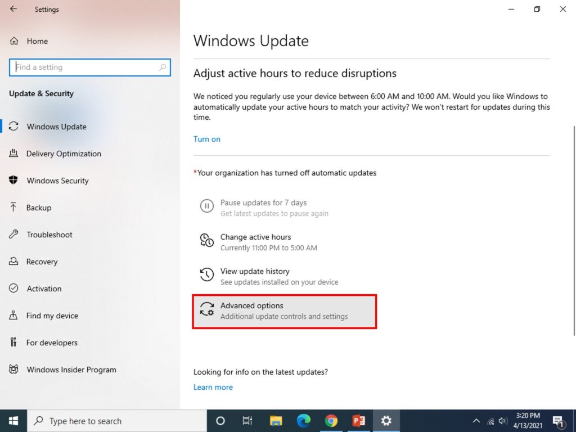
Task: Open Task View on the taskbar
Action: [x=247, y=421]
